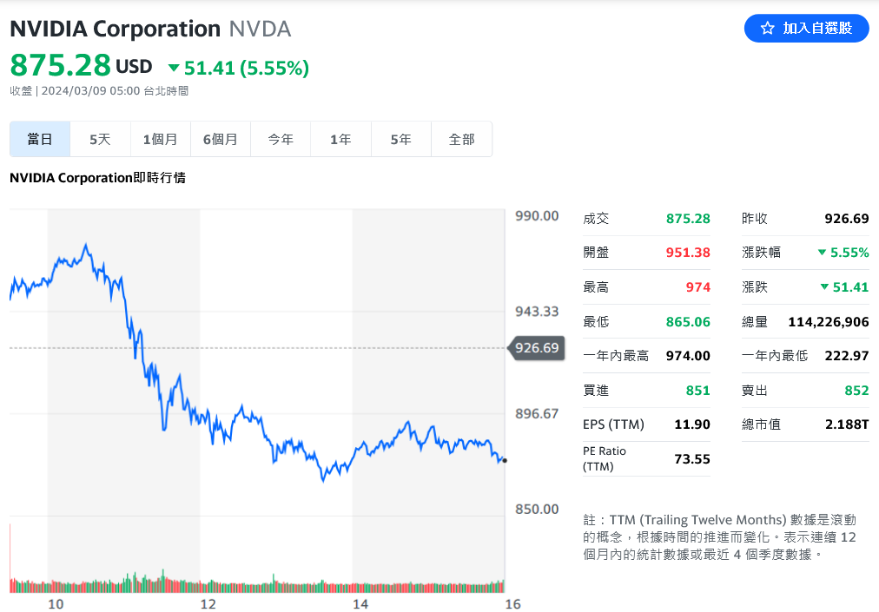Choose the 5年 range tab

[x=401, y=139]
